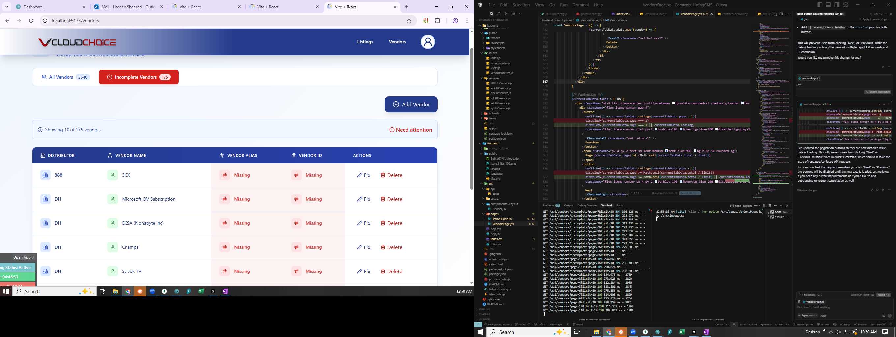Viewport: 896px width, 337px height.
Task: Select the All Vendors tab
Action: click(x=66, y=77)
